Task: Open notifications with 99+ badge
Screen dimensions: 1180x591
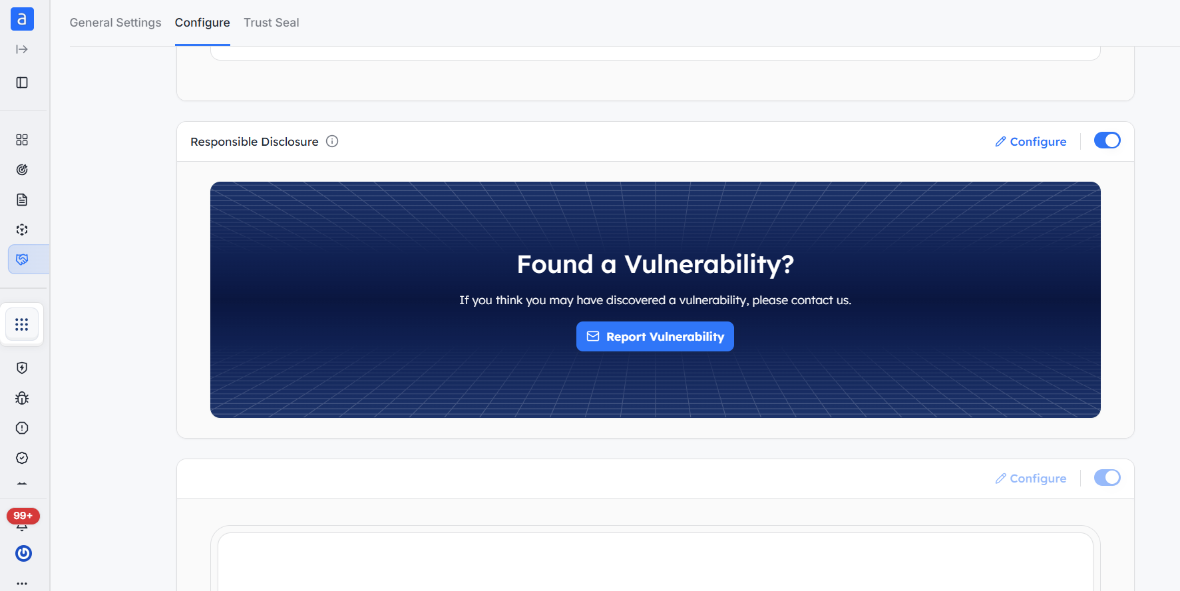Action: 23,520
